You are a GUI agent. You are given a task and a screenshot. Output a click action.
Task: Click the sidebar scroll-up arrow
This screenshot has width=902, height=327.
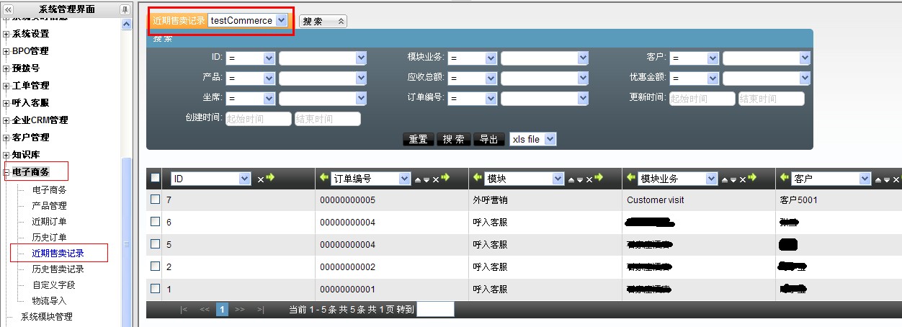127,24
